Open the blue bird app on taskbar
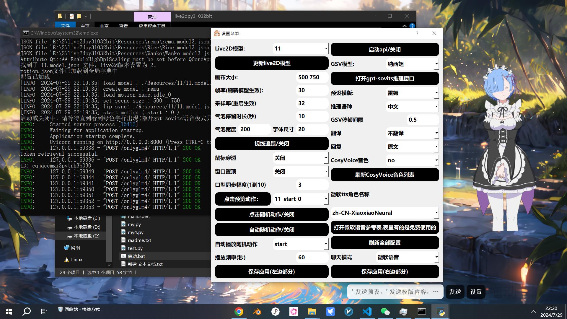This screenshot has height=319, width=567. coord(330,312)
